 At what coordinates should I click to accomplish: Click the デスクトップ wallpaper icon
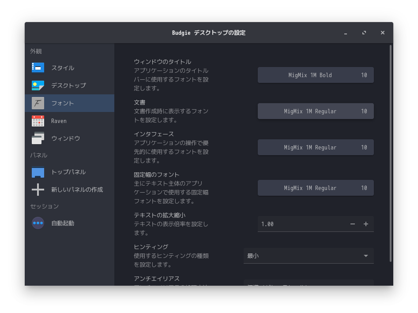coord(38,86)
